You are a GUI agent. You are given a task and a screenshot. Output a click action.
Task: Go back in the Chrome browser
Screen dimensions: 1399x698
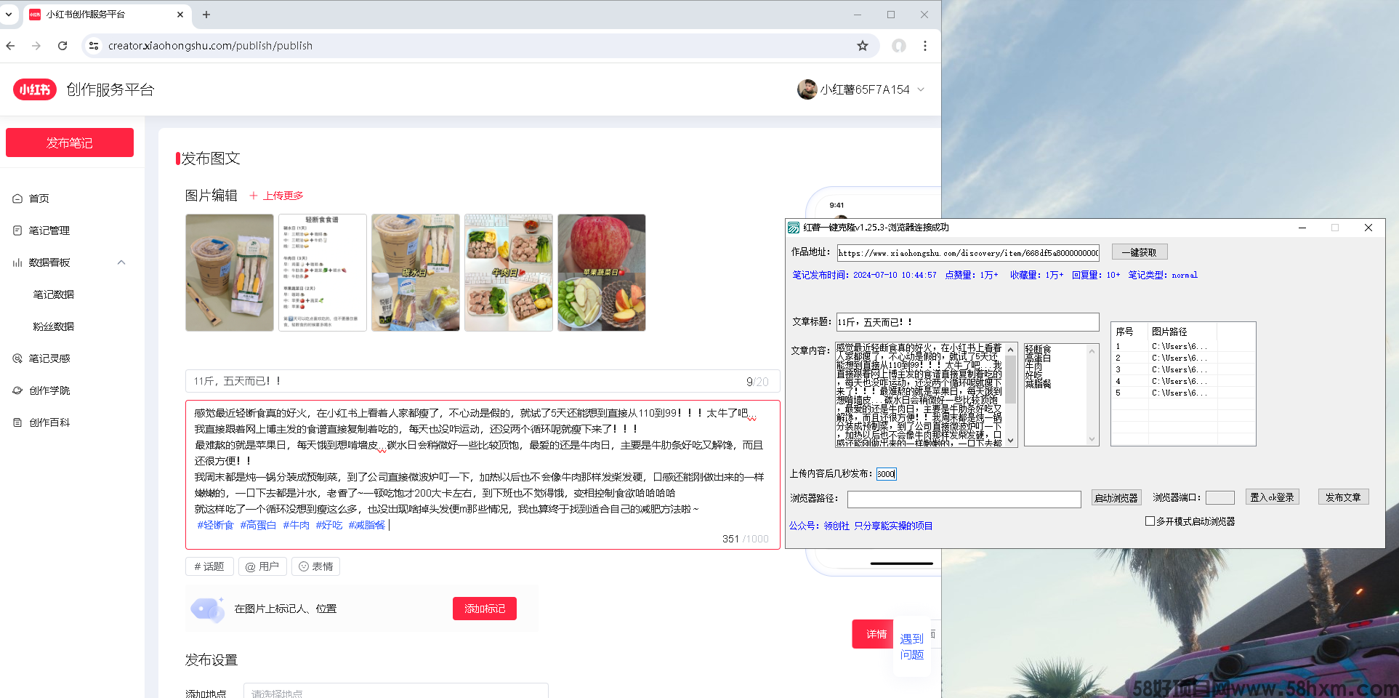(x=10, y=46)
